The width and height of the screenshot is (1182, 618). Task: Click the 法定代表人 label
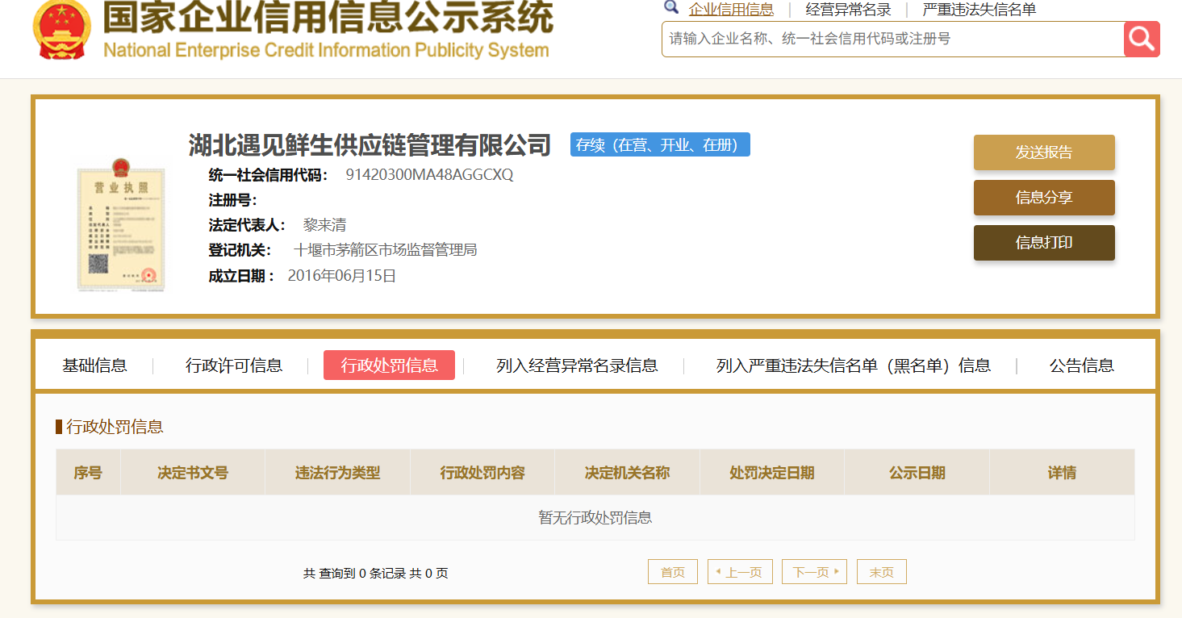click(x=248, y=225)
